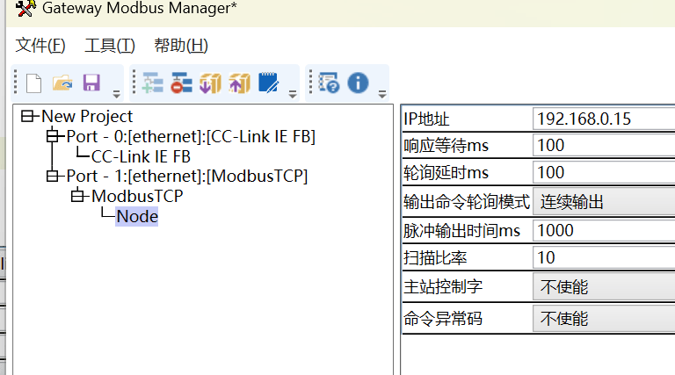Screen dimensions: 675x375
Task: Click the blue notepad edit icon
Action: [x=268, y=83]
